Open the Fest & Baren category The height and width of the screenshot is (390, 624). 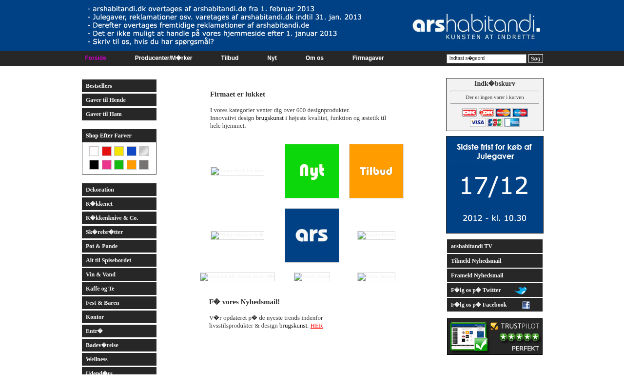point(119,303)
